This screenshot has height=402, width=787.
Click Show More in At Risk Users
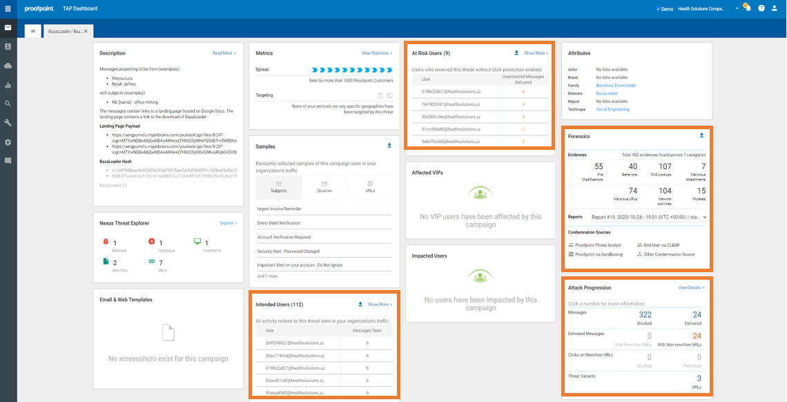(x=536, y=52)
